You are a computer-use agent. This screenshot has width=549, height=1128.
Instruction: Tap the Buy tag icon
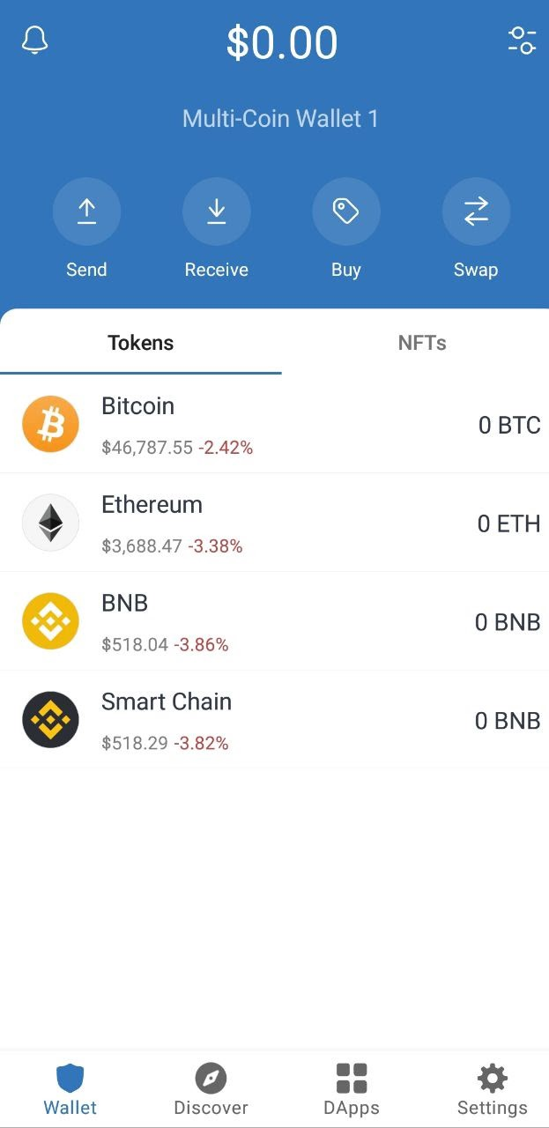tap(346, 211)
